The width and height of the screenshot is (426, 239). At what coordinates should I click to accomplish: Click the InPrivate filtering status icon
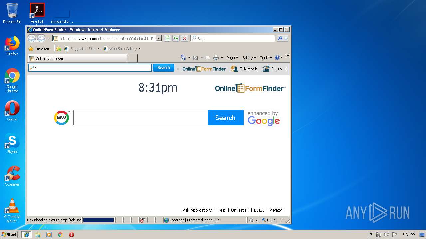click(x=142, y=220)
